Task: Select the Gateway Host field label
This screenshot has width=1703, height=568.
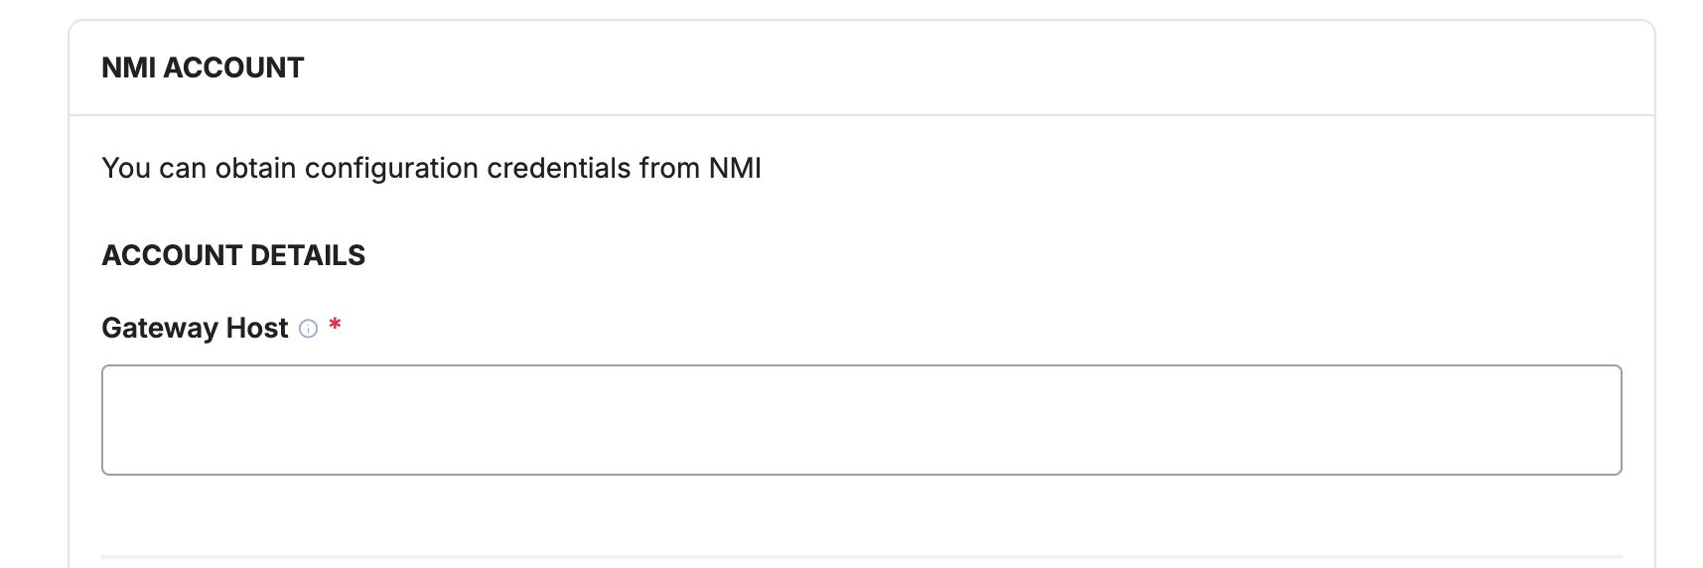Action: point(195,329)
